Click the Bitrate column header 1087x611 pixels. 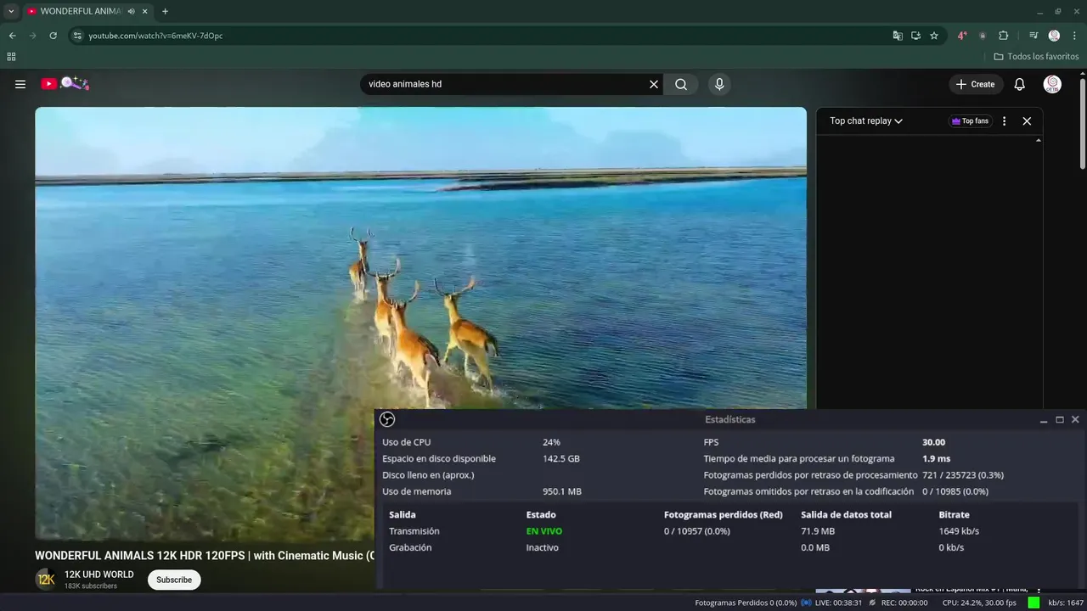[x=954, y=514]
